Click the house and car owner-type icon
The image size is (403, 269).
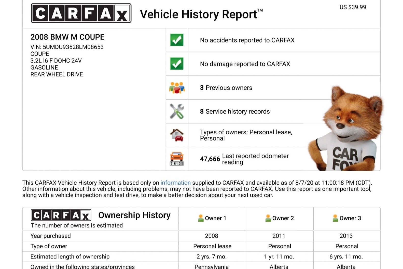[177, 135]
